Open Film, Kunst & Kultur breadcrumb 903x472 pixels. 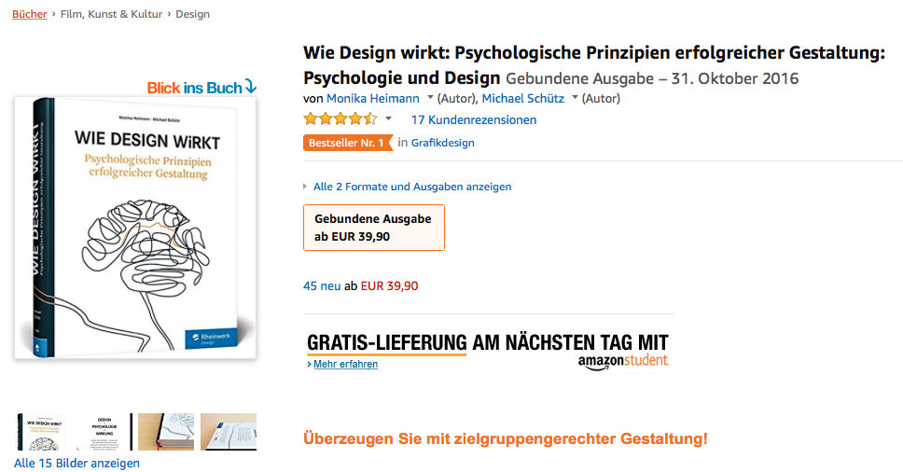[x=111, y=14]
